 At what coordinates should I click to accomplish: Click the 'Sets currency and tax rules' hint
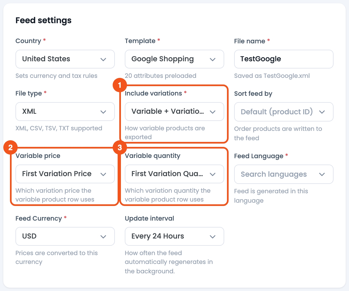(x=56, y=76)
